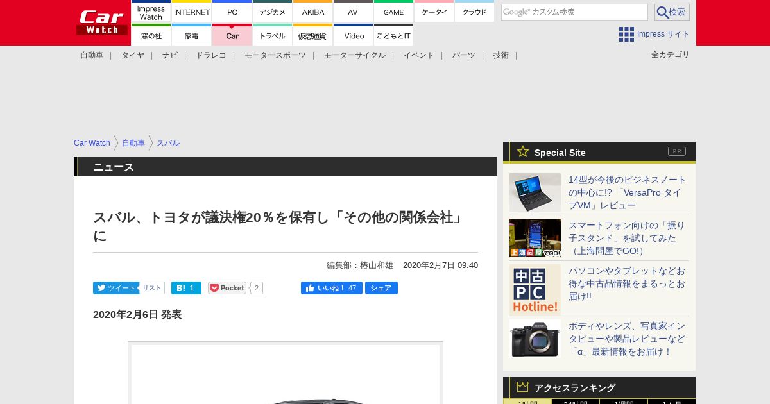Open the モータースポーツ category menu
This screenshot has width=770, height=404.
(x=275, y=55)
